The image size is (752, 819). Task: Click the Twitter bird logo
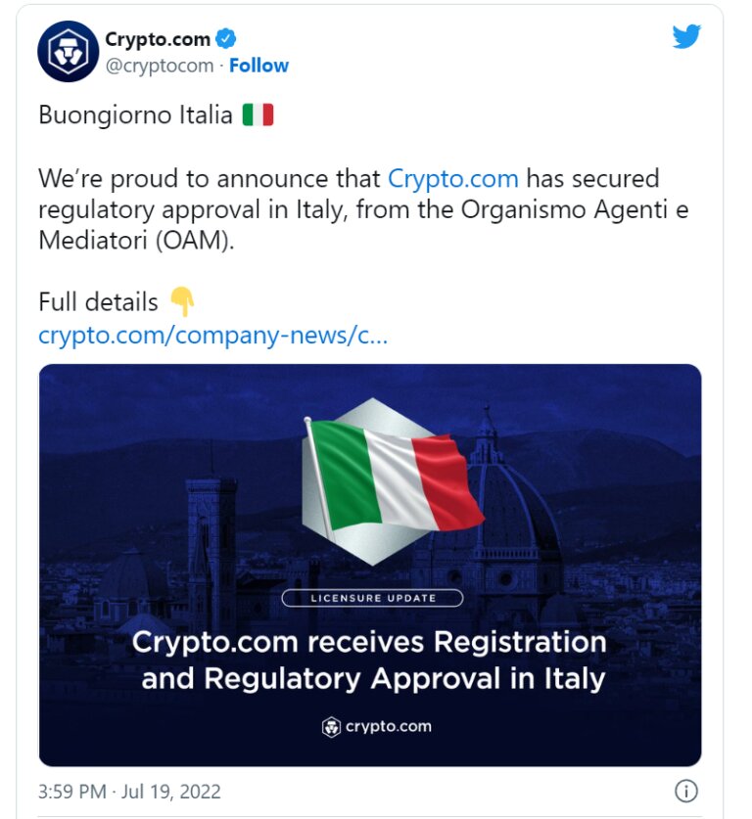(686, 35)
